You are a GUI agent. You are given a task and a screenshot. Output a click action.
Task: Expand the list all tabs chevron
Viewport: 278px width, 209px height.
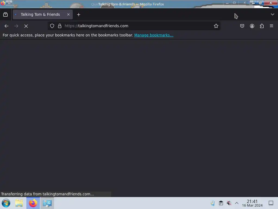coord(272,14)
